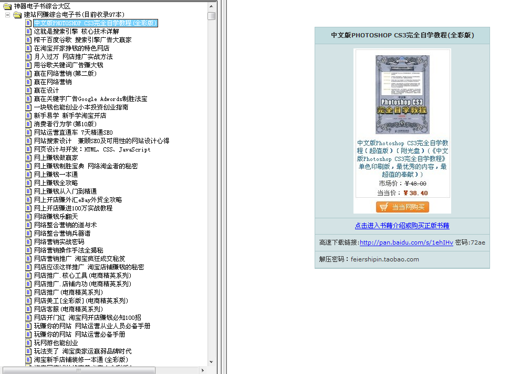Image resolution: width=510 pixels, height=374 pixels.
Task: Select 网络营销操作手法全揭秘
Action: (x=69, y=250)
